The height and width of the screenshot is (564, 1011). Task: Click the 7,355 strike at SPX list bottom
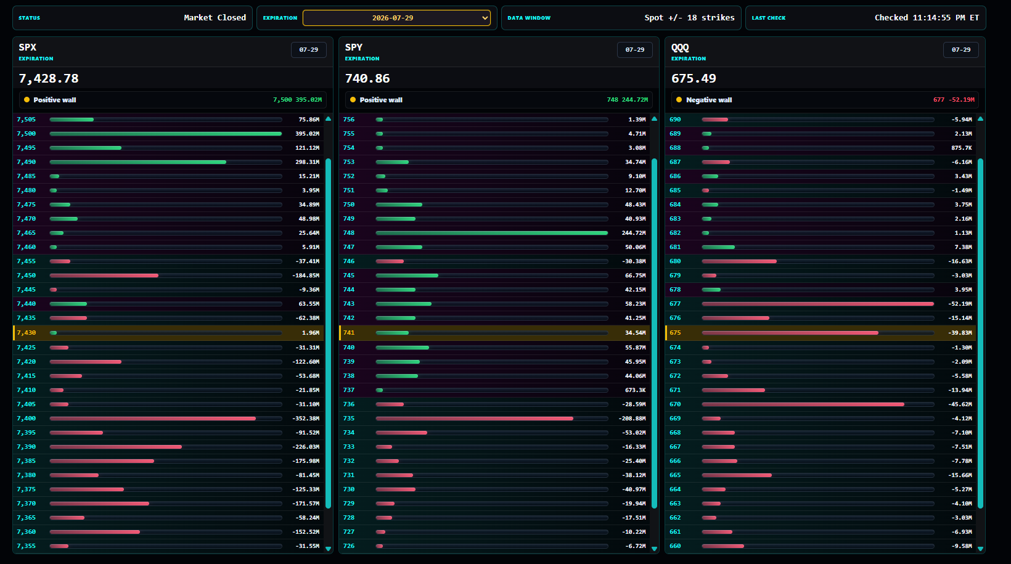(27, 546)
